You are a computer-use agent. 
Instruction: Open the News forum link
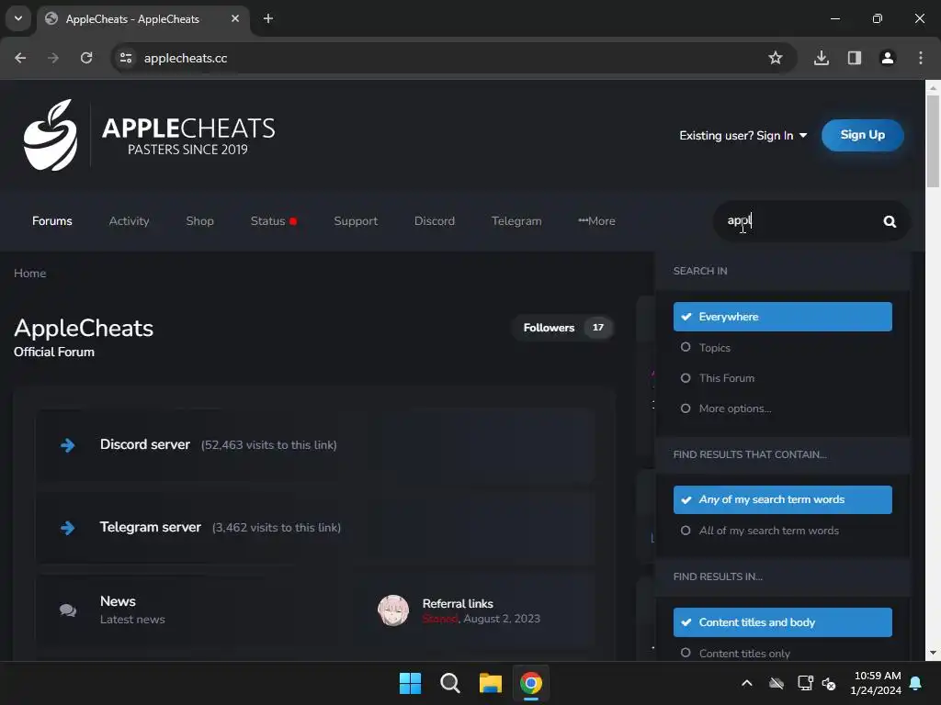[x=118, y=601]
